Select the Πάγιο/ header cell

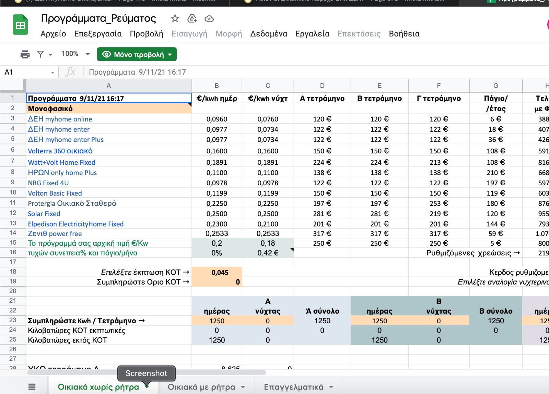point(496,98)
